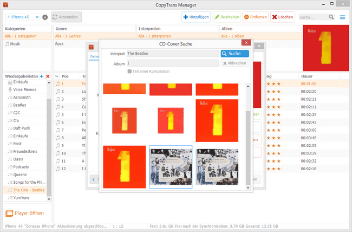Close the track editor window behind dialog
This screenshot has height=232, width=352.
[259, 46]
